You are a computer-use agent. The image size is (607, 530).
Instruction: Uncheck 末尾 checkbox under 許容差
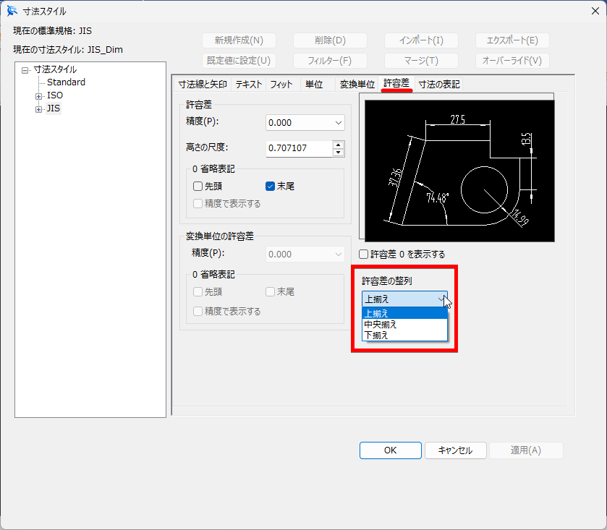(270, 186)
